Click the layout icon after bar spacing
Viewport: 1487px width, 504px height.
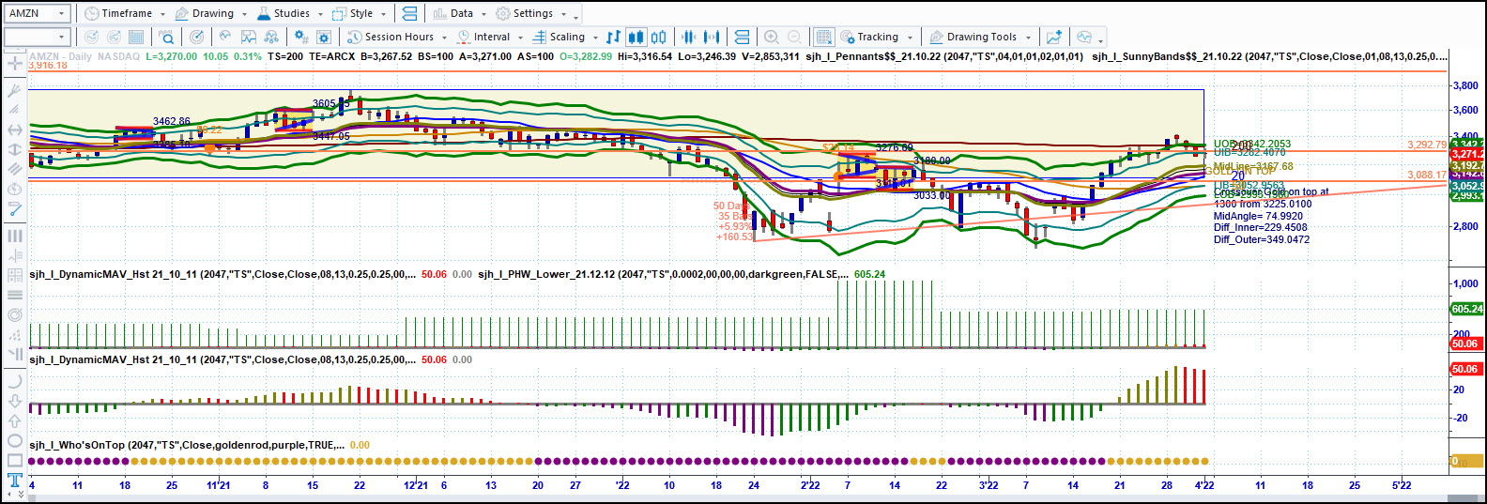pyautogui.click(x=742, y=37)
